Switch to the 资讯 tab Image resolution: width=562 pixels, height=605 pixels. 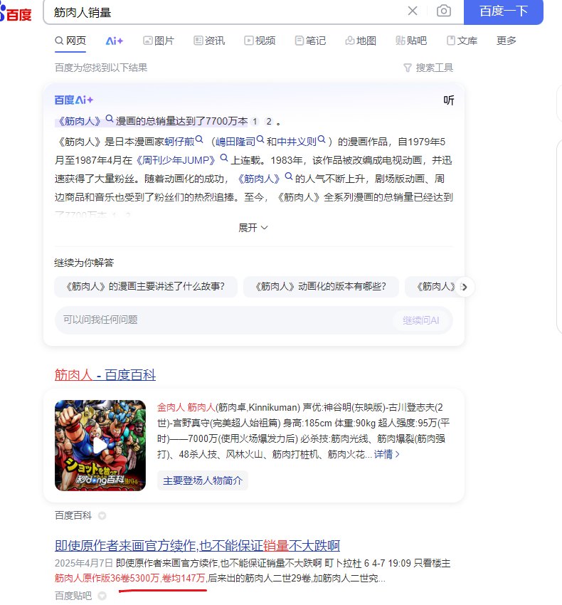click(209, 41)
